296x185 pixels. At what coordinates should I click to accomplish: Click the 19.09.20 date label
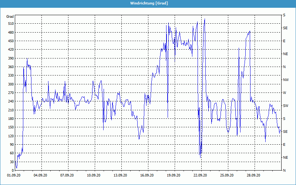pos(174,175)
